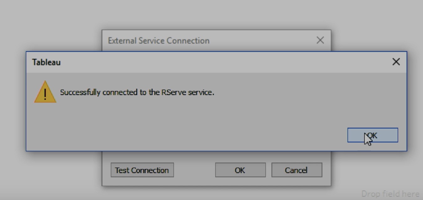Click the word "External" in background title

point(122,41)
